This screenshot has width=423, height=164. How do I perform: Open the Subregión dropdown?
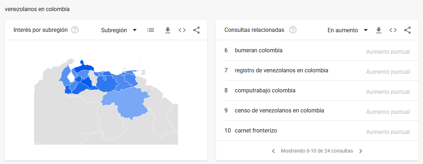[x=119, y=30]
